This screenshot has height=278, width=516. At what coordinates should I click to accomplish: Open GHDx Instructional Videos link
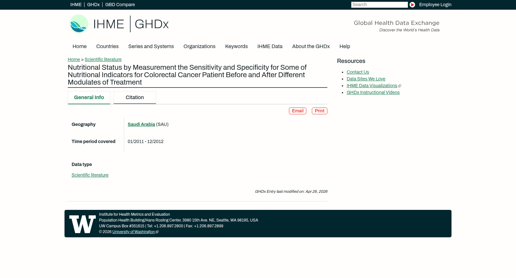[373, 93]
